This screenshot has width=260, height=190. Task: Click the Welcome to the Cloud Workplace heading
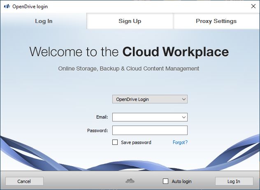(129, 52)
